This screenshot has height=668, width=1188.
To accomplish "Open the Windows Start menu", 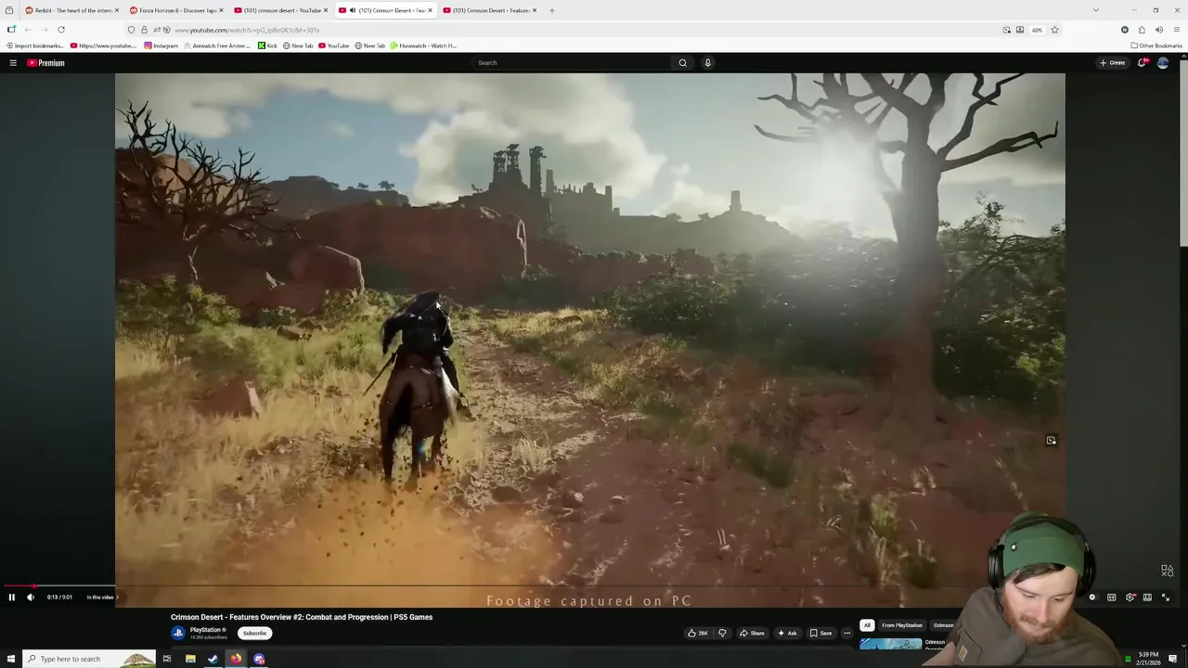I will point(11,659).
